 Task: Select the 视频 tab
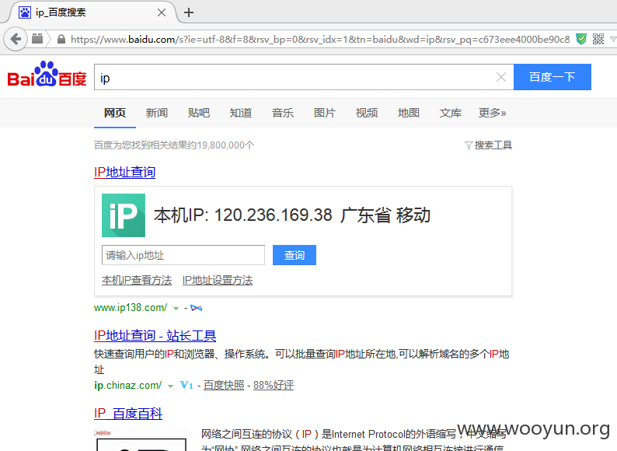366,113
